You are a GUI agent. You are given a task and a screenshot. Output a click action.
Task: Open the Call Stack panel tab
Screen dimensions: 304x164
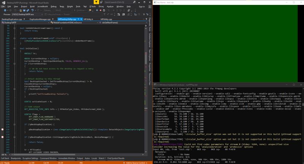coord(5,158)
